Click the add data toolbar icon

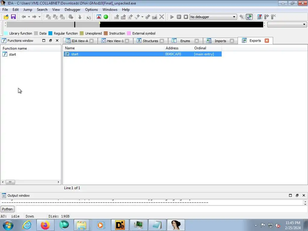(x=123, y=17)
